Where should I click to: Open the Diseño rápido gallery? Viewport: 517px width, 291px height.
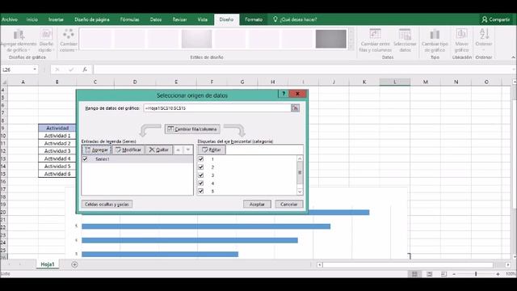46,40
